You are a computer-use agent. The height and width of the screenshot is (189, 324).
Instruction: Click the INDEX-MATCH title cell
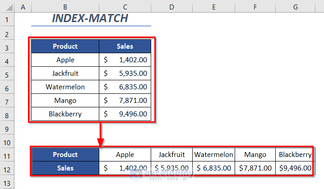tap(90, 18)
